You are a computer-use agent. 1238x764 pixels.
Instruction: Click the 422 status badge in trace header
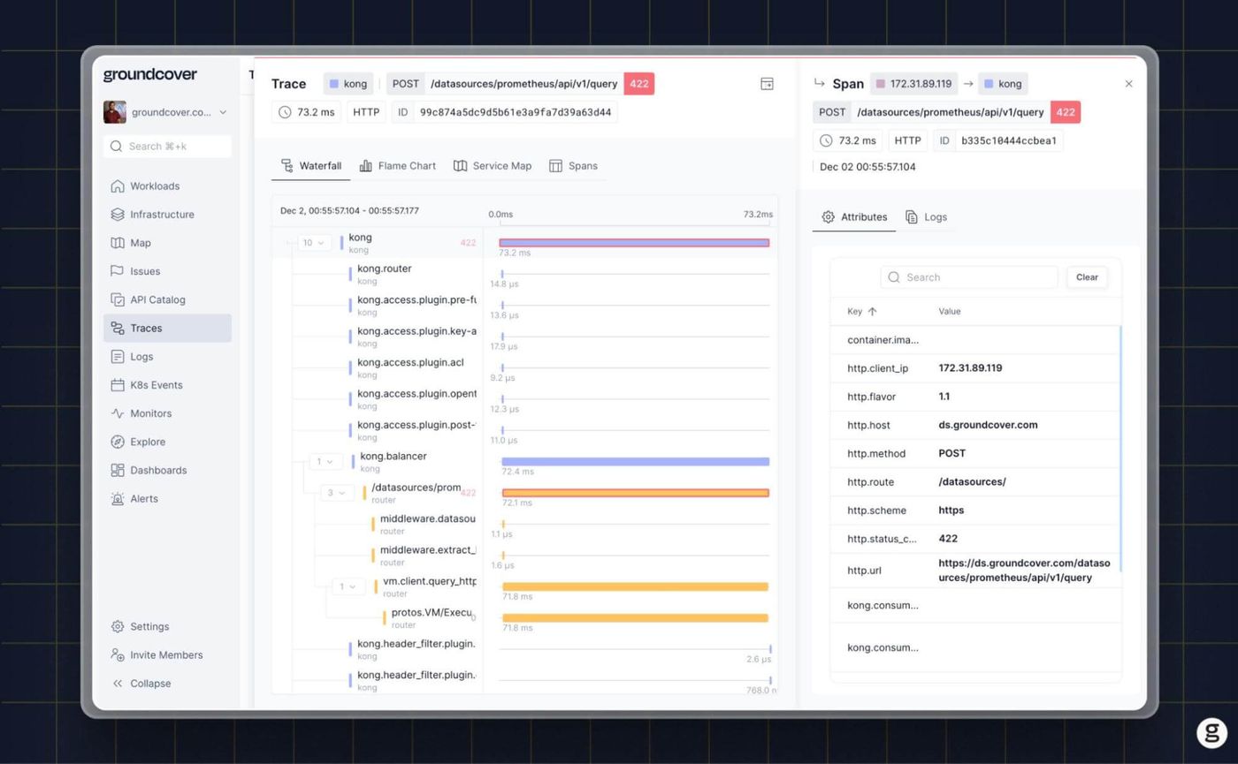pos(639,84)
